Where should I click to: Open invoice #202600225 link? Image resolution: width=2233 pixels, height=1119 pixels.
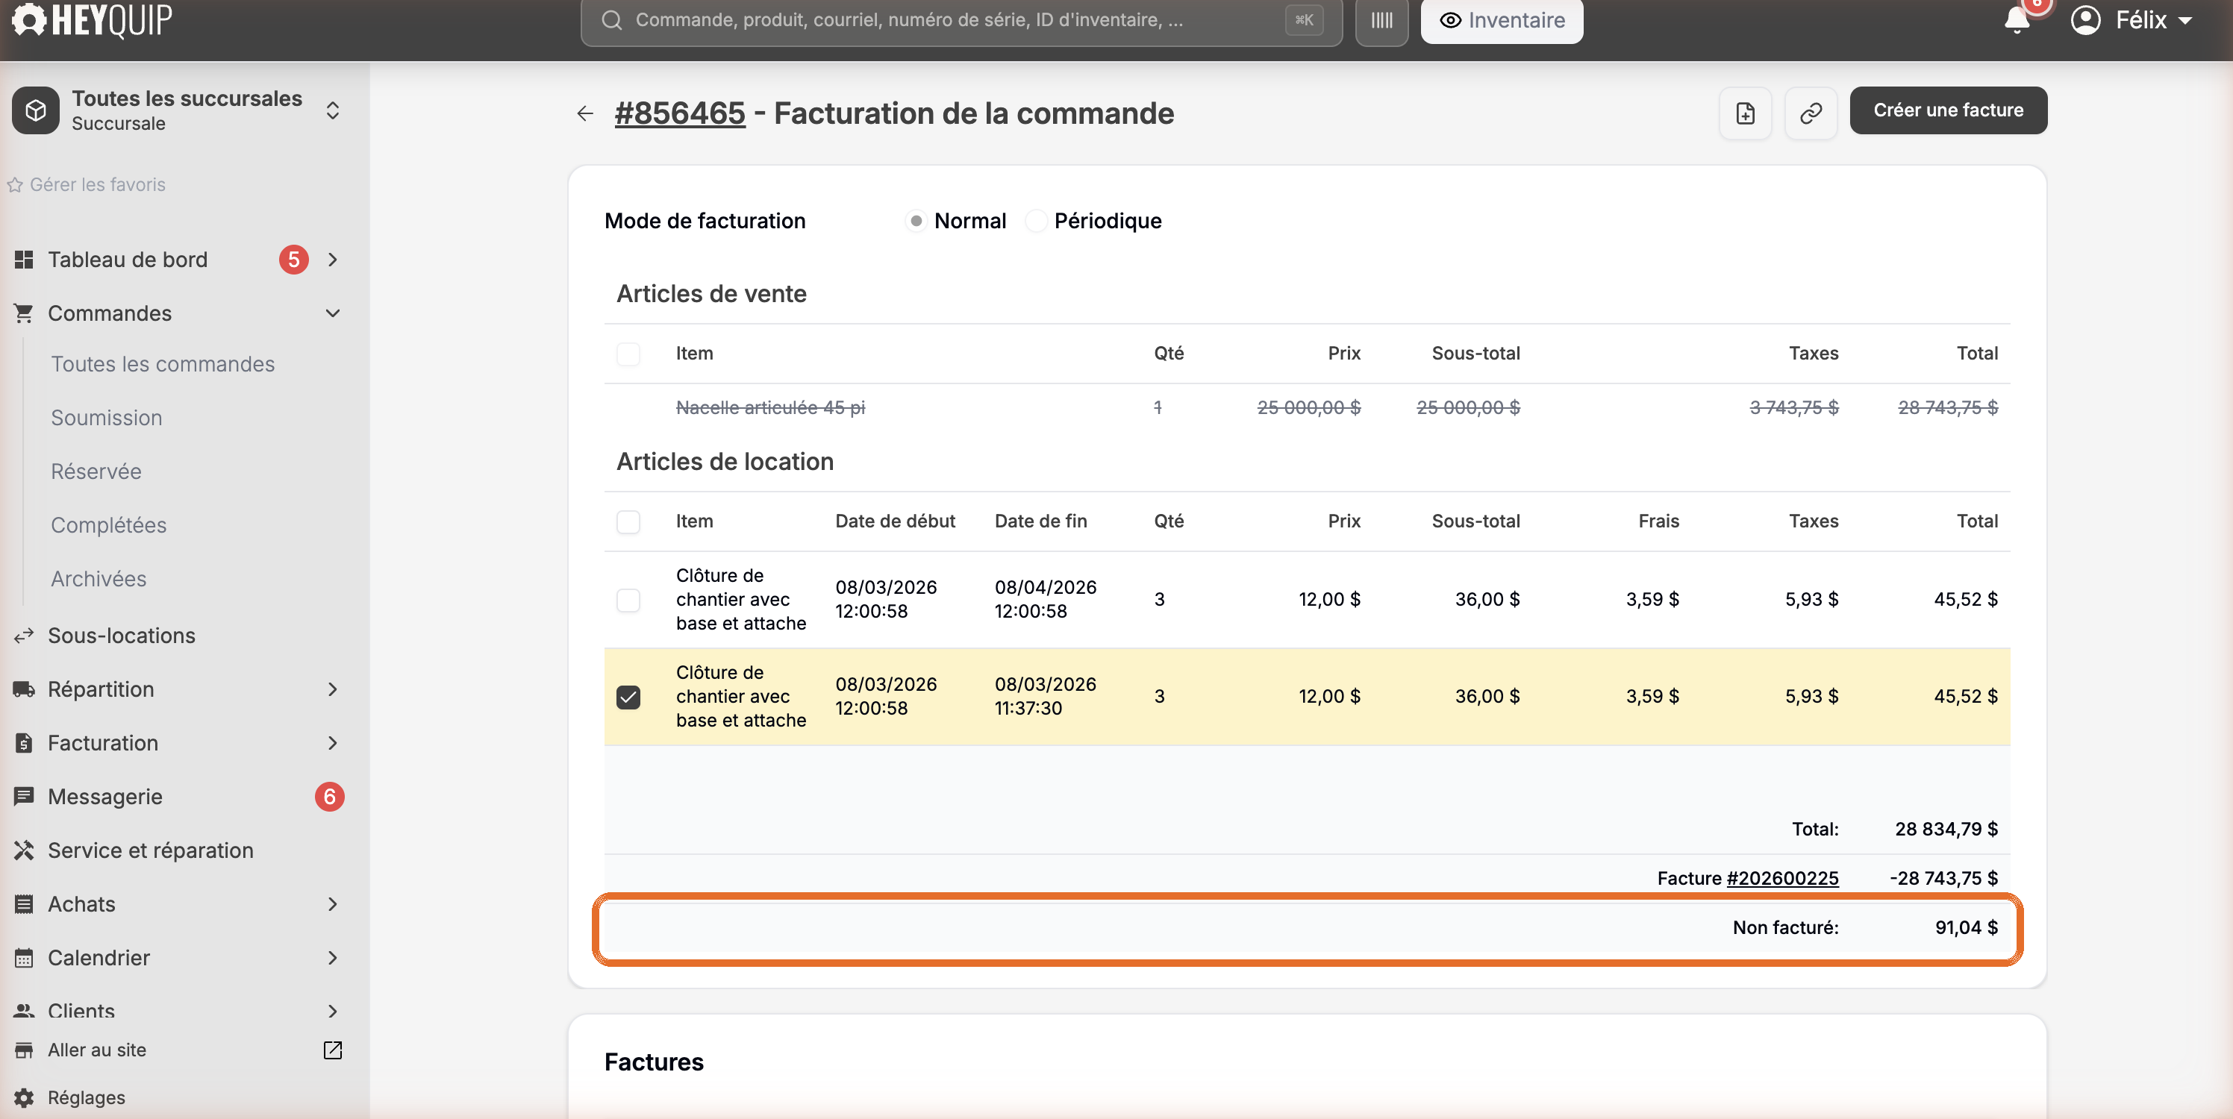[x=1782, y=878]
